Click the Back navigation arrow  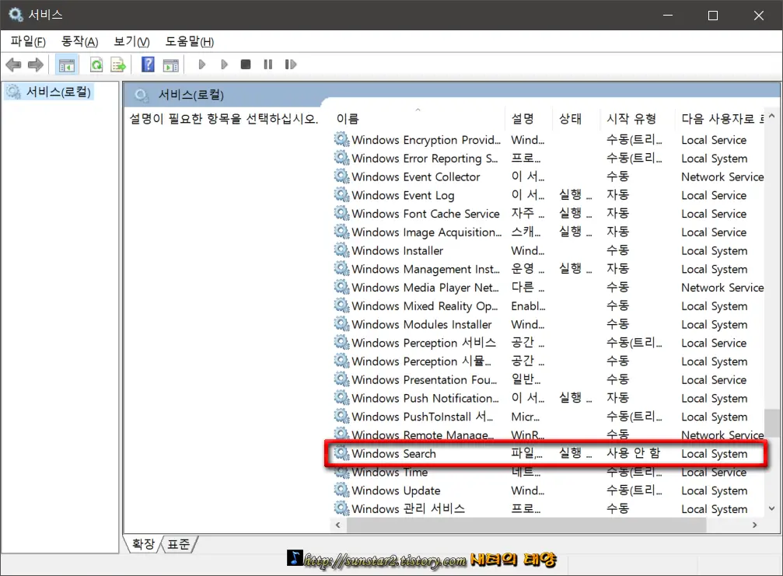[13, 65]
